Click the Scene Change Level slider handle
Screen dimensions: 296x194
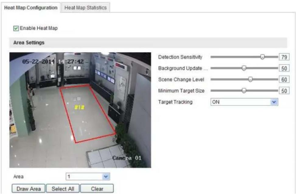(x=250, y=79)
